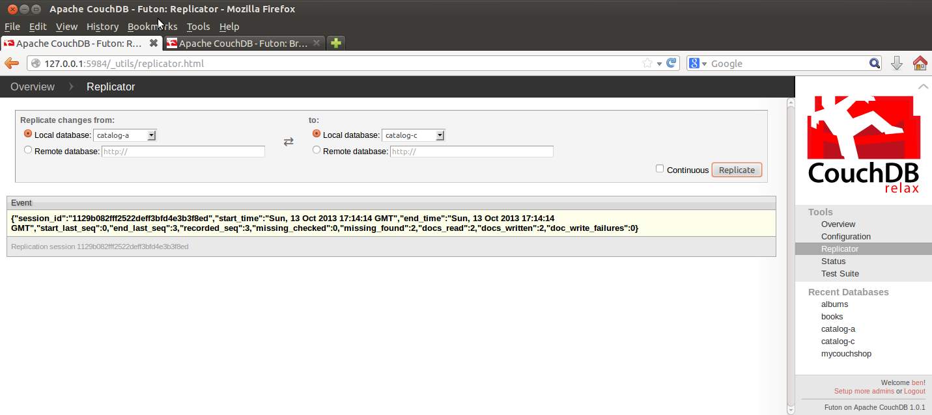Screen dimensions: 932x415
Task: Click the replication result JSON text
Action: [x=325, y=223]
